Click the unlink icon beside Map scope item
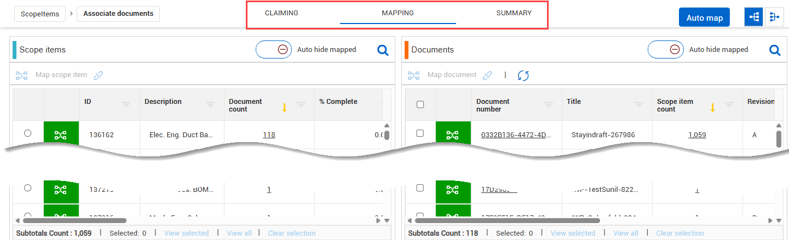Viewport: 789px width, 240px height. coord(98,75)
